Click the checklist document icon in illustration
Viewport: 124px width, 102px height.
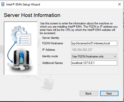[24, 39]
